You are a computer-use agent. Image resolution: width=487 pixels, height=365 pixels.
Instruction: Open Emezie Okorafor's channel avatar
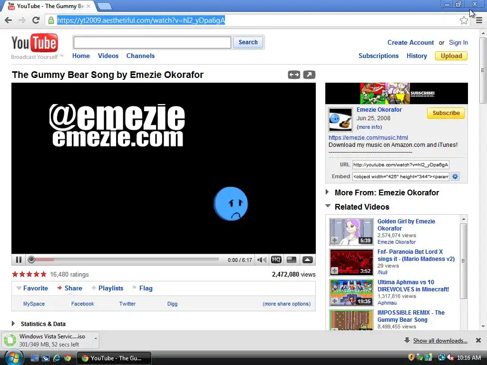click(x=341, y=119)
